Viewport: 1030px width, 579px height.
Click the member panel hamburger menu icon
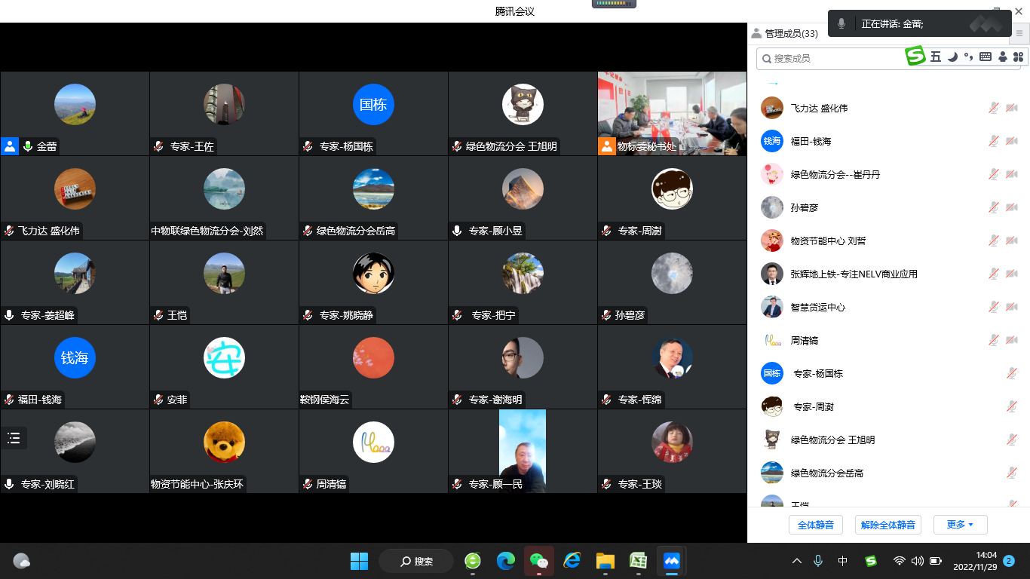pyautogui.click(x=1019, y=33)
